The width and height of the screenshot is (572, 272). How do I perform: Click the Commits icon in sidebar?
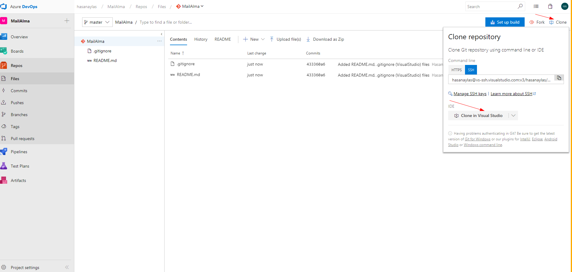tap(4, 90)
